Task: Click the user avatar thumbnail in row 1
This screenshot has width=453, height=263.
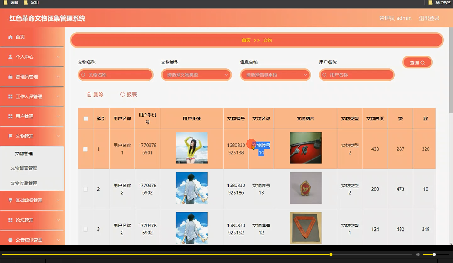Action: [192, 148]
